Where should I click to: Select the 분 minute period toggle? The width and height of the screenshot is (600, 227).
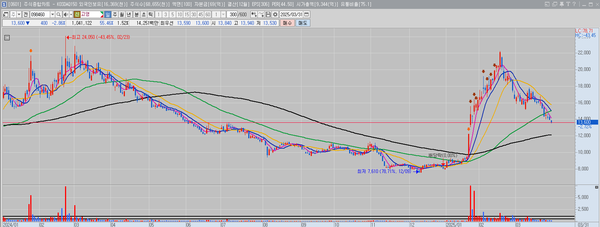click(x=136, y=14)
